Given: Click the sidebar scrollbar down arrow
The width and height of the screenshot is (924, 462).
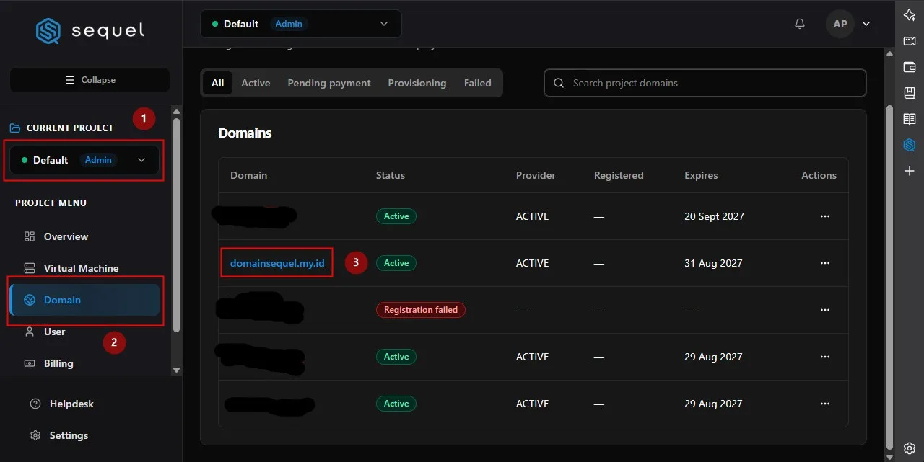Looking at the screenshot, I should point(177,370).
